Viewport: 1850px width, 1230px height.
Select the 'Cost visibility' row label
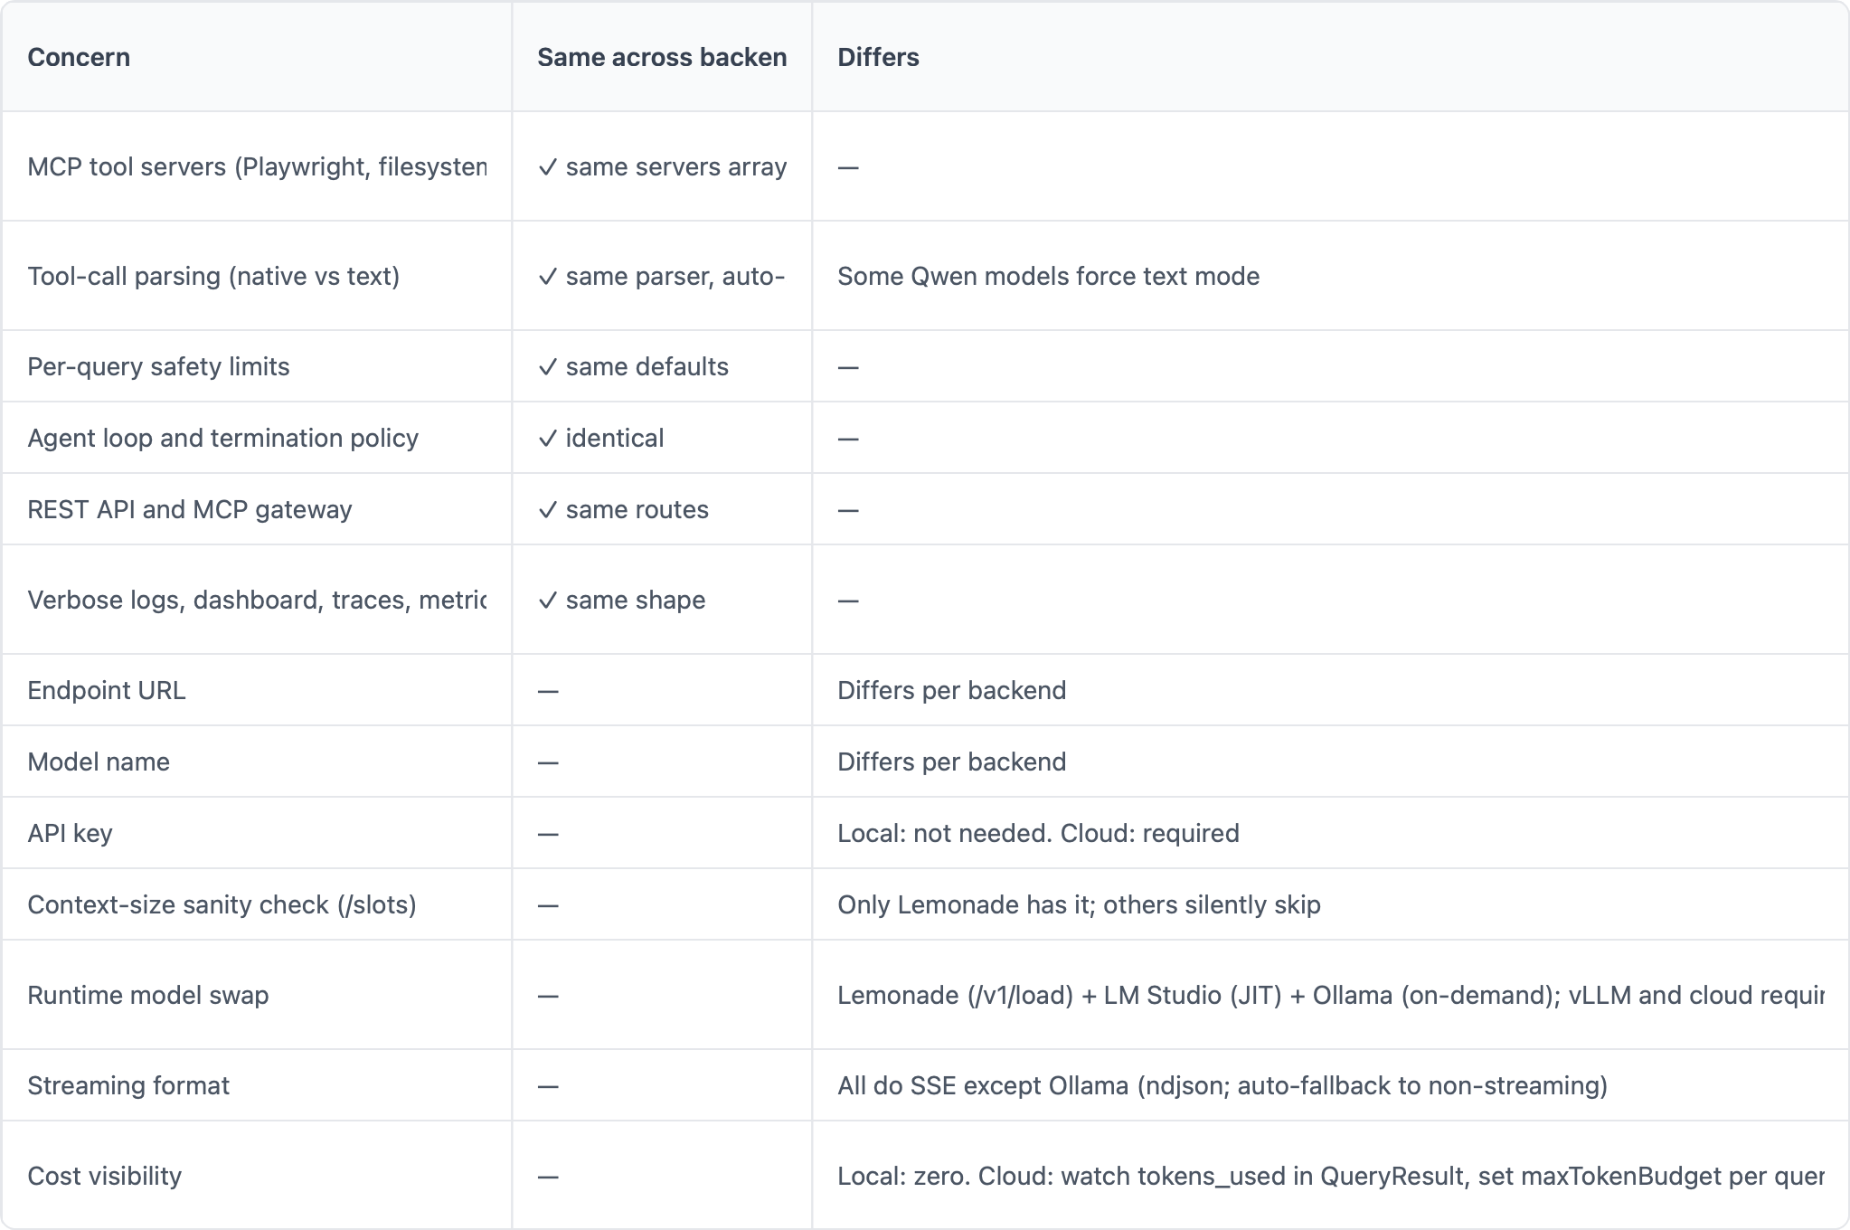coord(104,1176)
